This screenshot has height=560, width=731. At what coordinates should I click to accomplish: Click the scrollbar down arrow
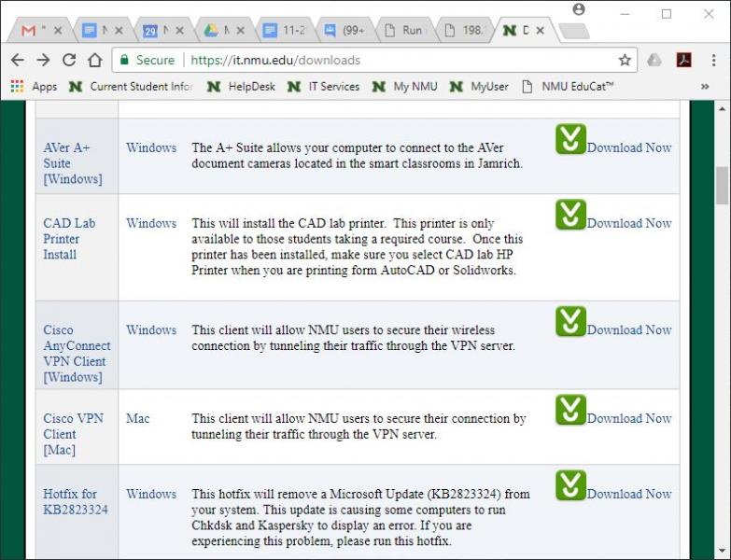point(722,552)
